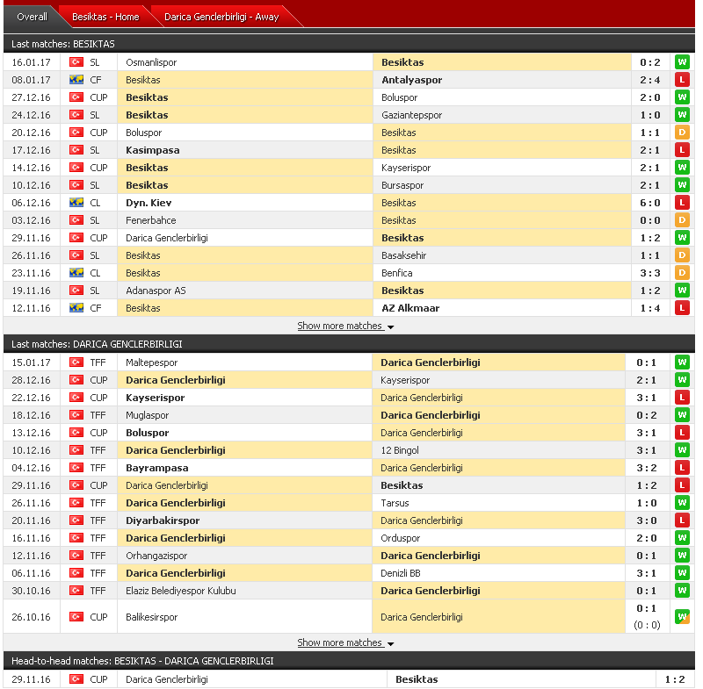The height and width of the screenshot is (689, 703).
Task: Select Antalyaspor in the 08.01.17 match
Action: click(x=411, y=80)
